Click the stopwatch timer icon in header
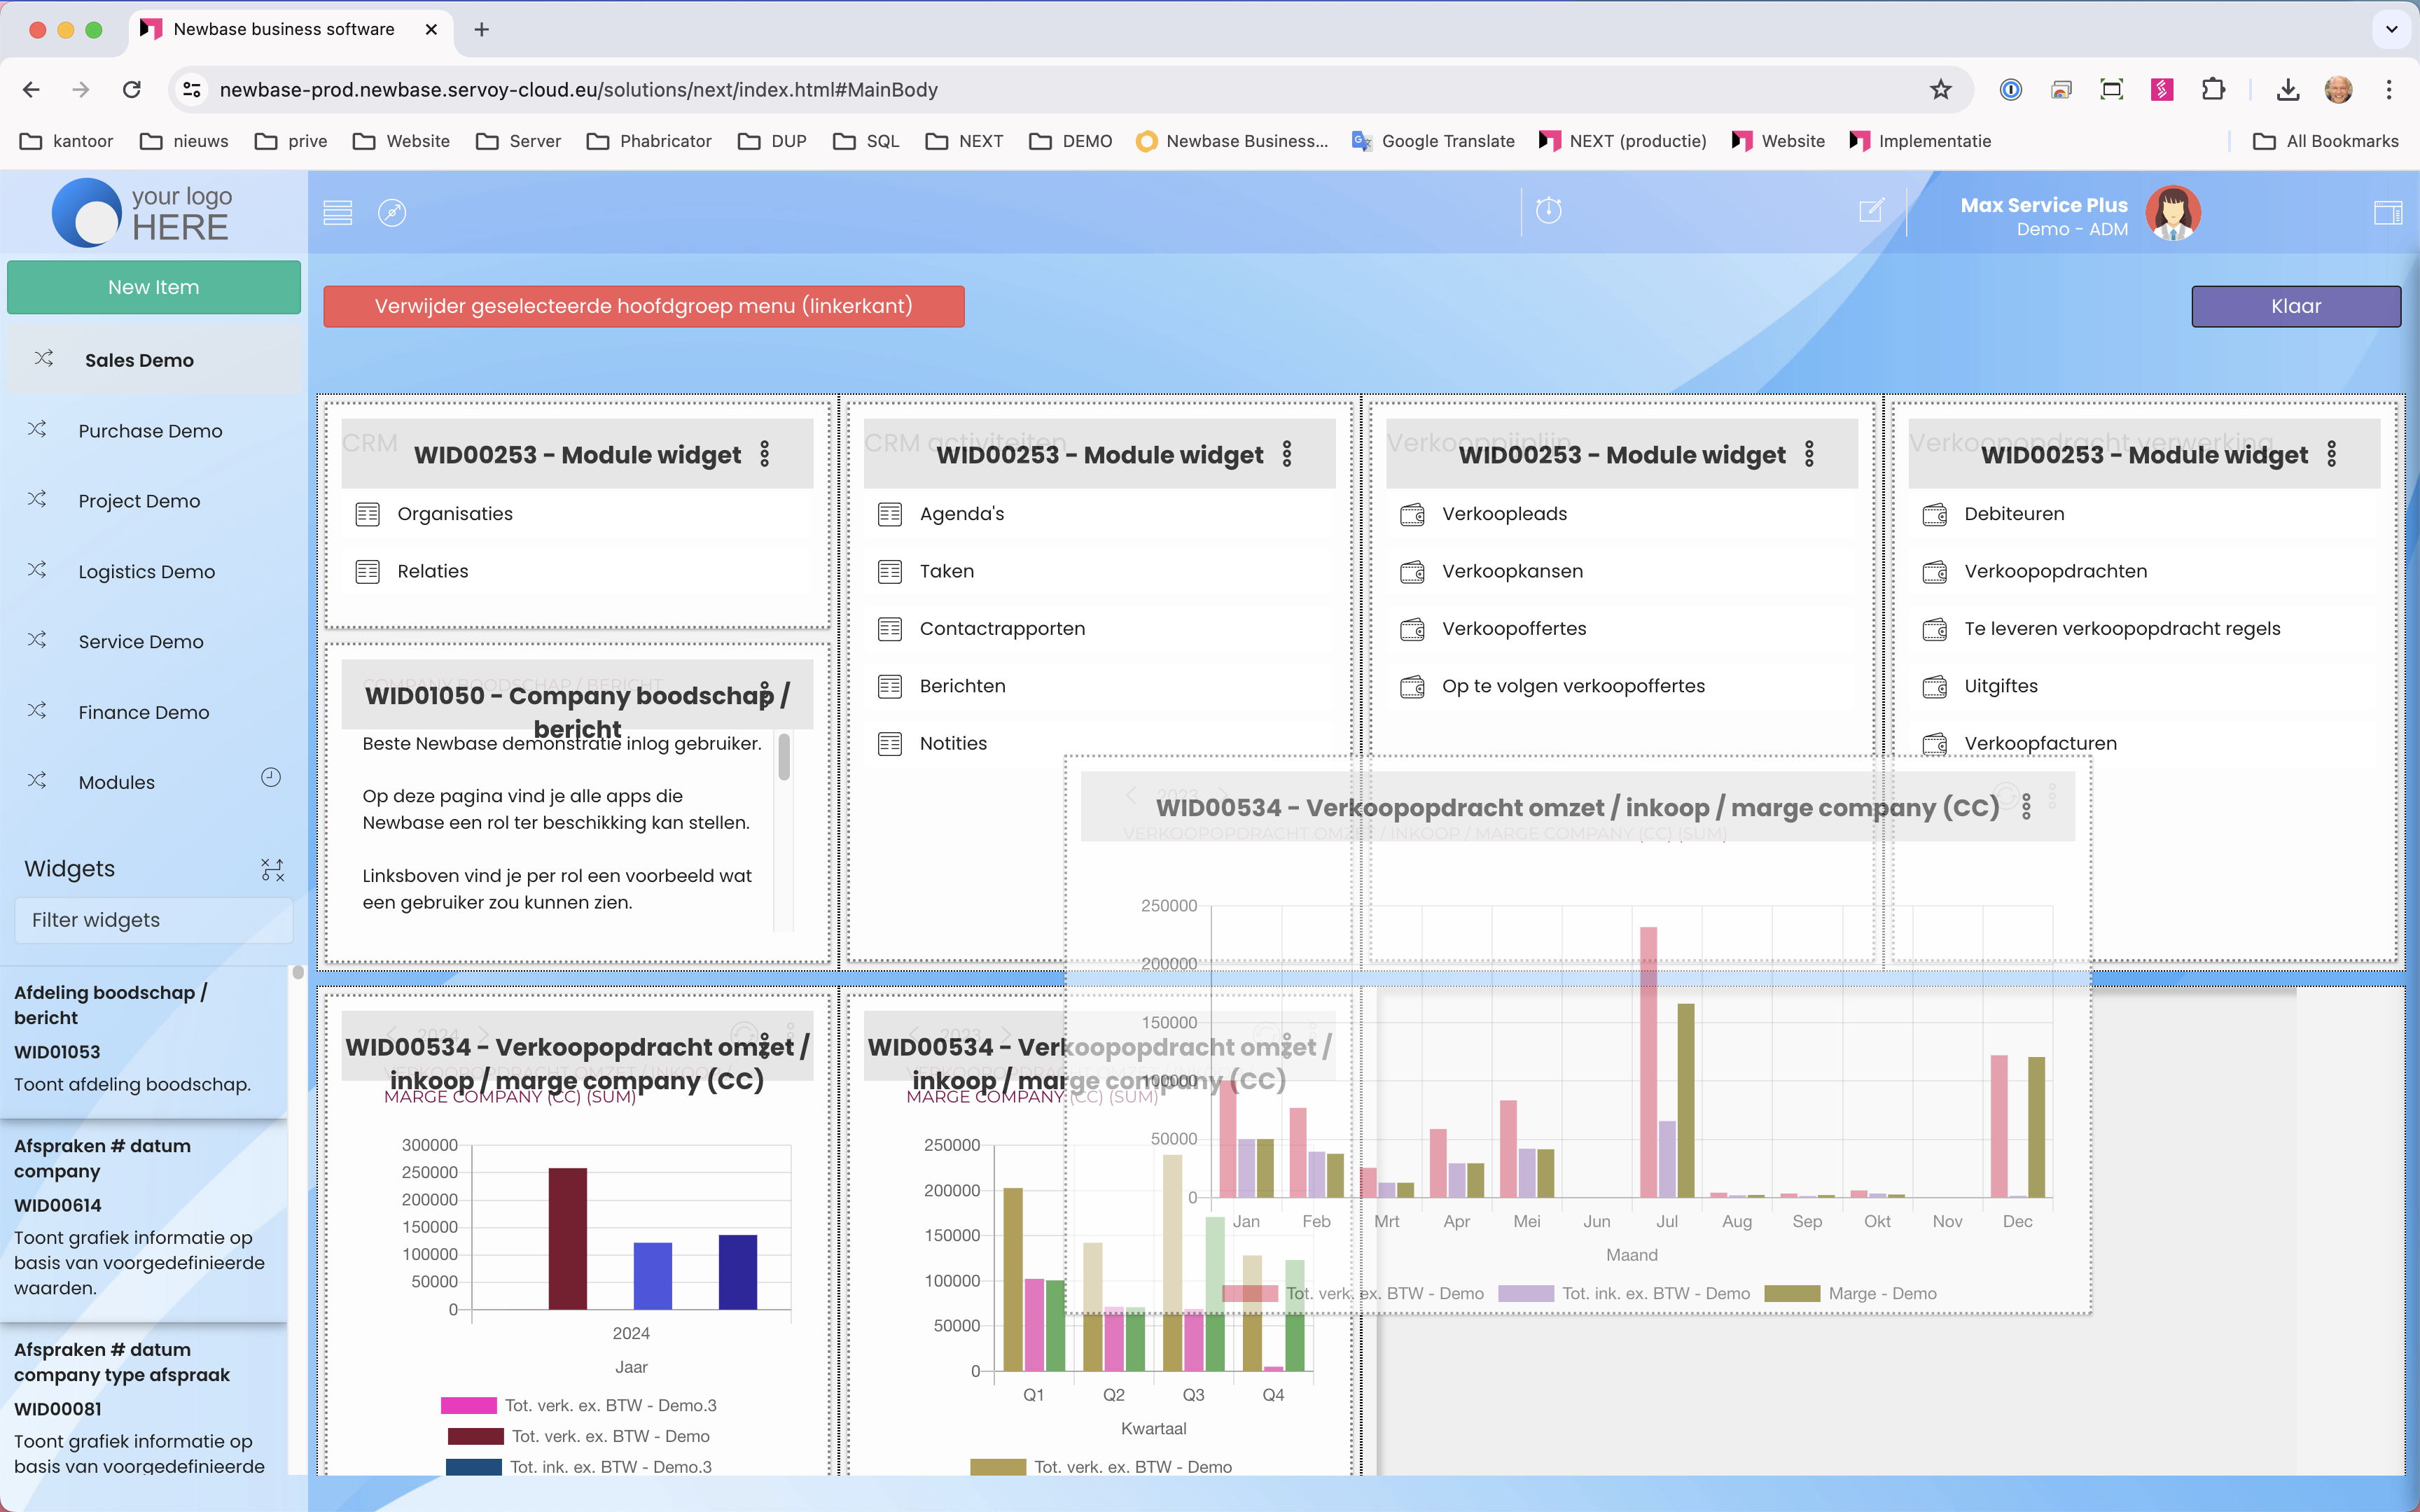The image size is (2420, 1512). tap(1548, 210)
